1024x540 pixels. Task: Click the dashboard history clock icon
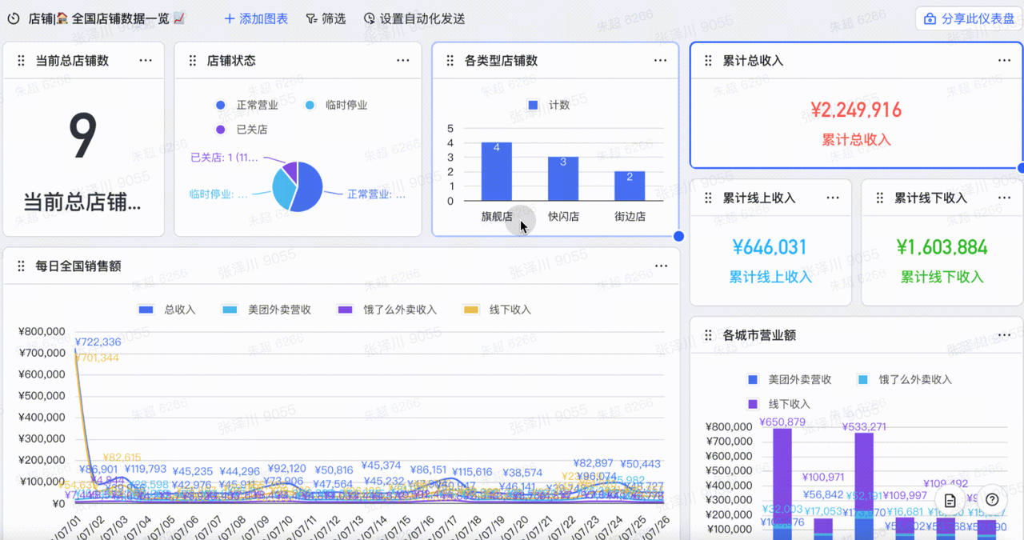pyautogui.click(x=14, y=18)
